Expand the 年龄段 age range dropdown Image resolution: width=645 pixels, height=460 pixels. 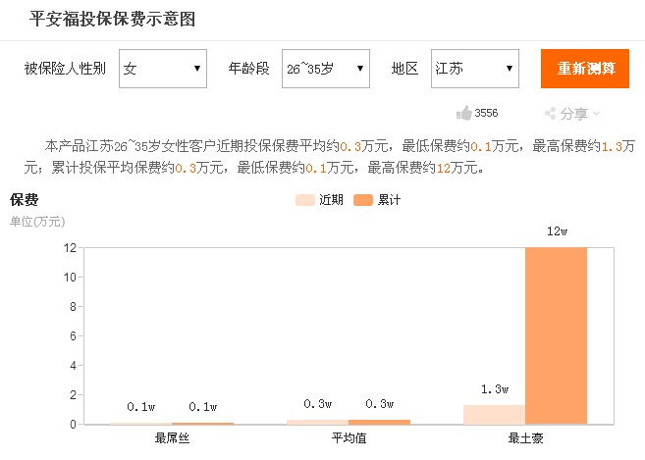(326, 69)
